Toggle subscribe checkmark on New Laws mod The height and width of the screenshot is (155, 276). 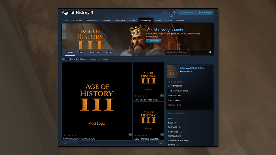(162, 95)
